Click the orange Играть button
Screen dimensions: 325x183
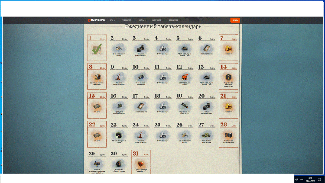click(235, 20)
